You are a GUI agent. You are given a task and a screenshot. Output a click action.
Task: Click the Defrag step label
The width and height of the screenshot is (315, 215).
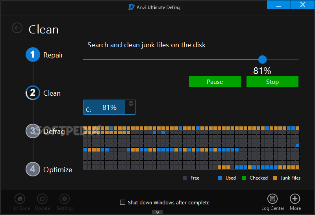pyautogui.click(x=54, y=132)
